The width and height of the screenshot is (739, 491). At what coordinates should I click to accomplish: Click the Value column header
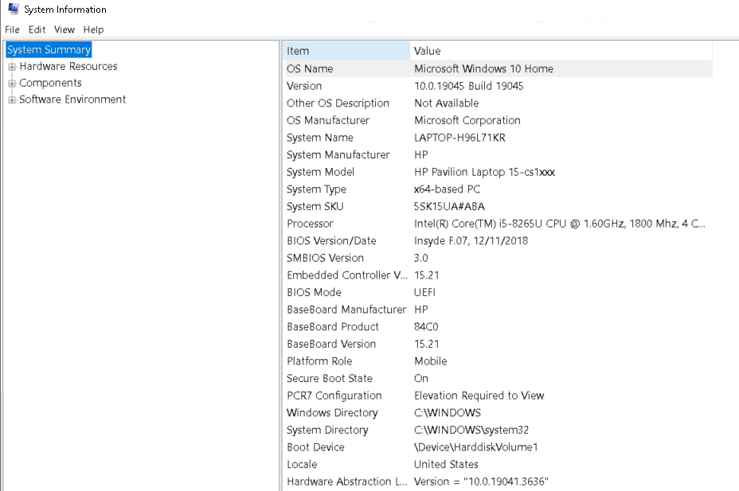(557, 50)
